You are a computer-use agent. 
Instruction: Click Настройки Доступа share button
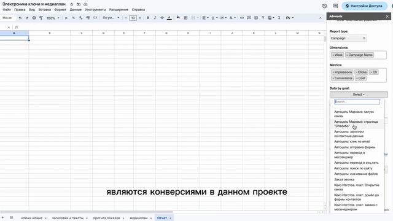[x=364, y=6]
